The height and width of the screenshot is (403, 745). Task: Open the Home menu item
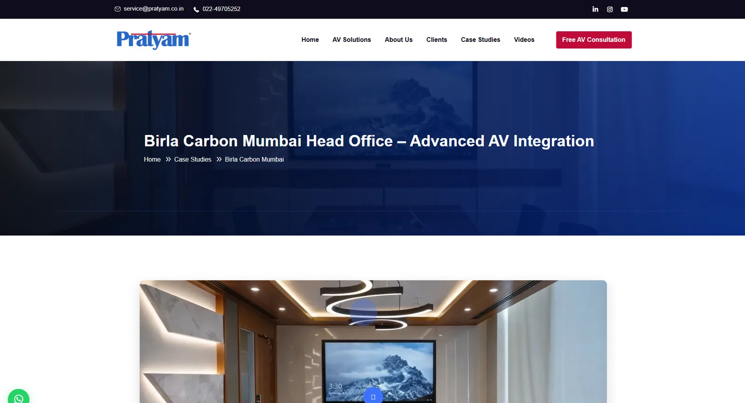pos(310,40)
